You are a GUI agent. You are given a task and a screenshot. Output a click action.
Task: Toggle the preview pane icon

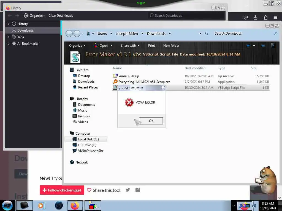click(x=263, y=46)
